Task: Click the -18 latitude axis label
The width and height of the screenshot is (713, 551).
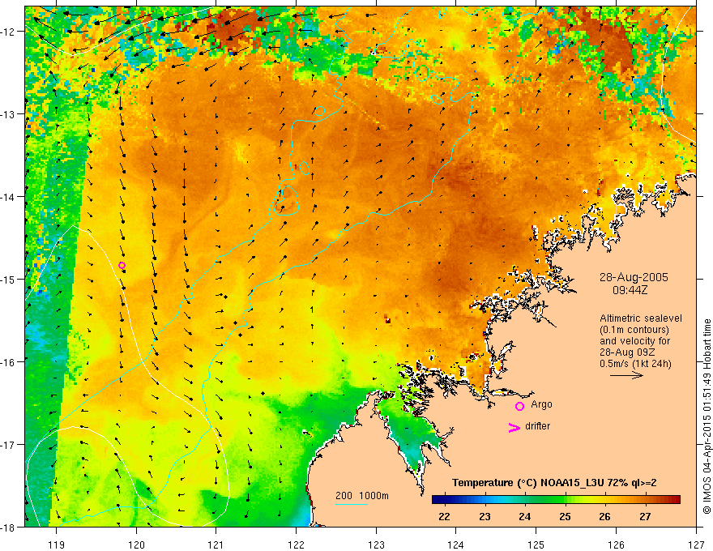Action: [9, 528]
